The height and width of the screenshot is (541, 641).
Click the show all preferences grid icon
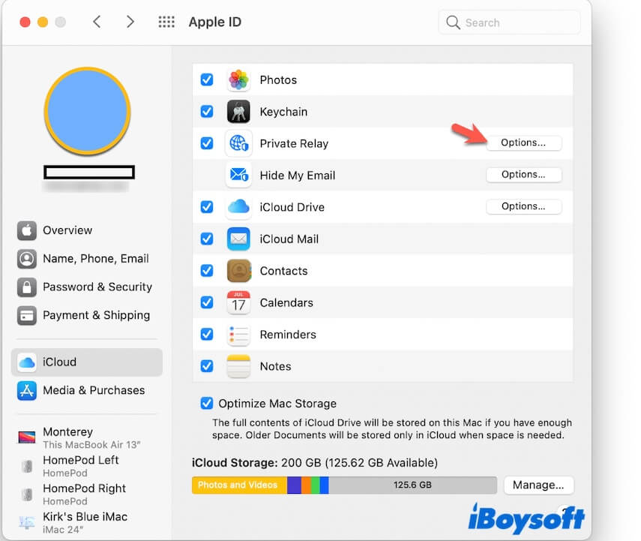166,22
